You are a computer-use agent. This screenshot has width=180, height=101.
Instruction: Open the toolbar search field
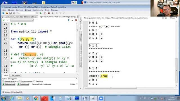[28, 13]
